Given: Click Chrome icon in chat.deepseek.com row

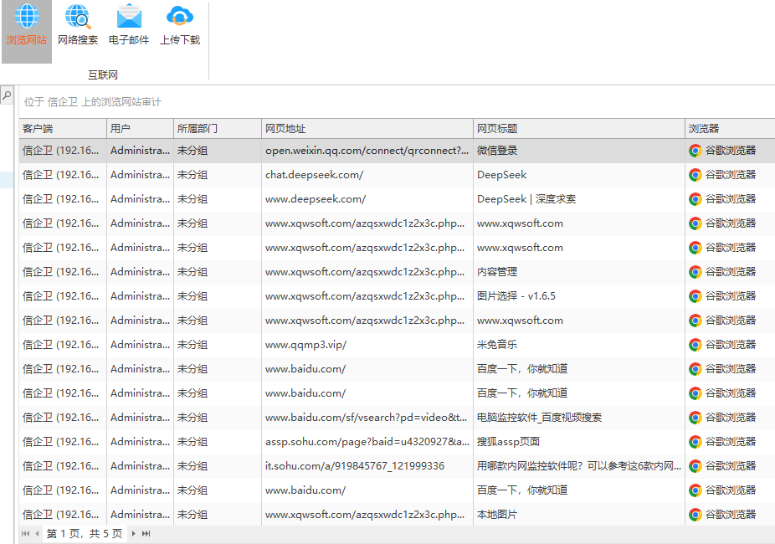Looking at the screenshot, I should point(695,175).
